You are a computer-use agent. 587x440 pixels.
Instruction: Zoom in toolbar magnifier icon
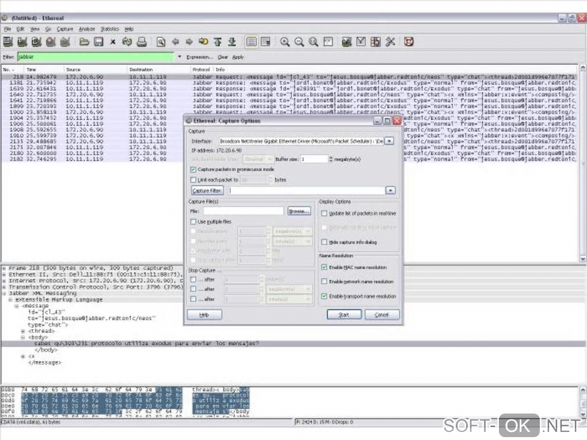click(x=285, y=42)
